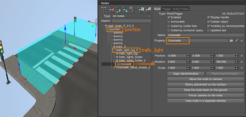246x117 pixels.
Task: Click Focus camera on the node
Action: 206,95
